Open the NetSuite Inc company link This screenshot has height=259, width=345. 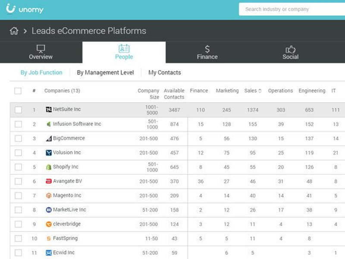[x=67, y=109]
